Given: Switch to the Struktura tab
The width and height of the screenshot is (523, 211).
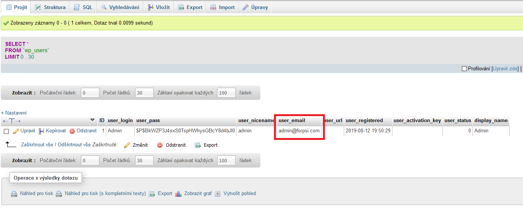Looking at the screenshot, I should (x=50, y=7).
